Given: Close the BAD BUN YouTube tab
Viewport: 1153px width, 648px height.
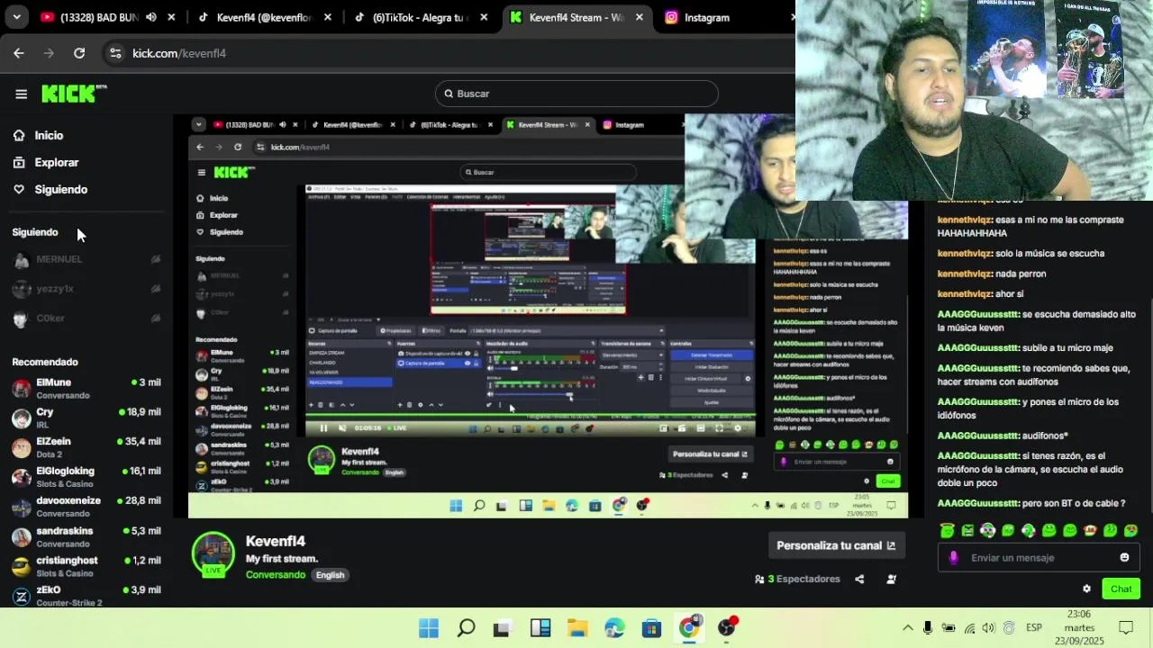Looking at the screenshot, I should (171, 17).
